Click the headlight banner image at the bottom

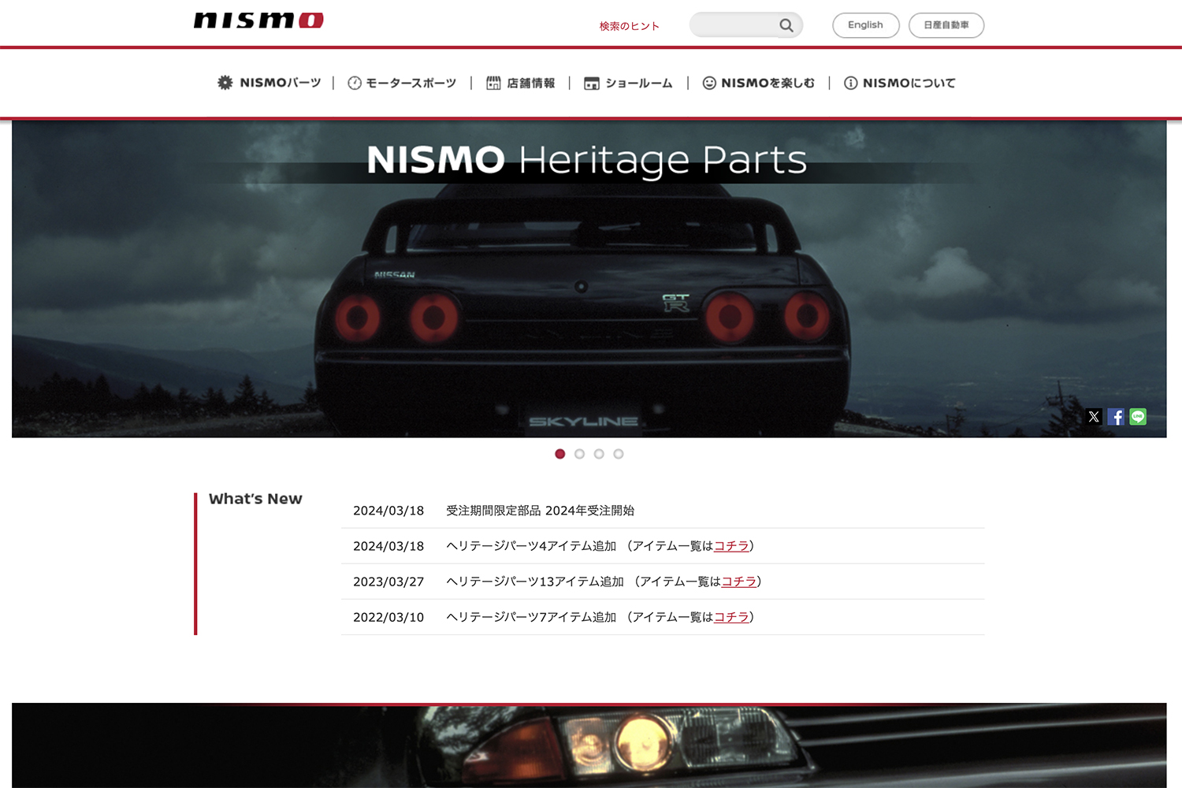pyautogui.click(x=589, y=745)
